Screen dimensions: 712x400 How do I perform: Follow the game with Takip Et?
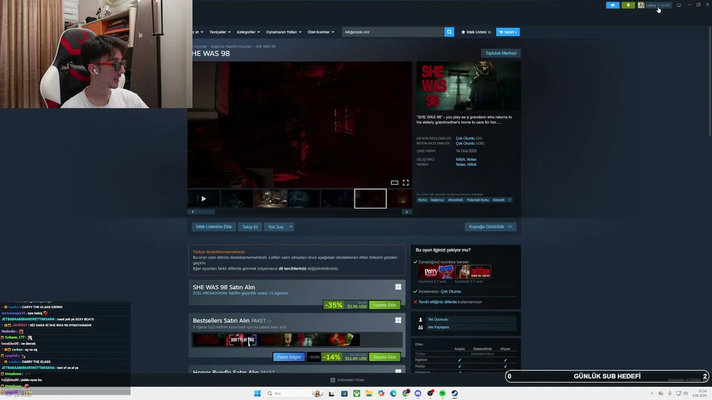pyautogui.click(x=250, y=227)
